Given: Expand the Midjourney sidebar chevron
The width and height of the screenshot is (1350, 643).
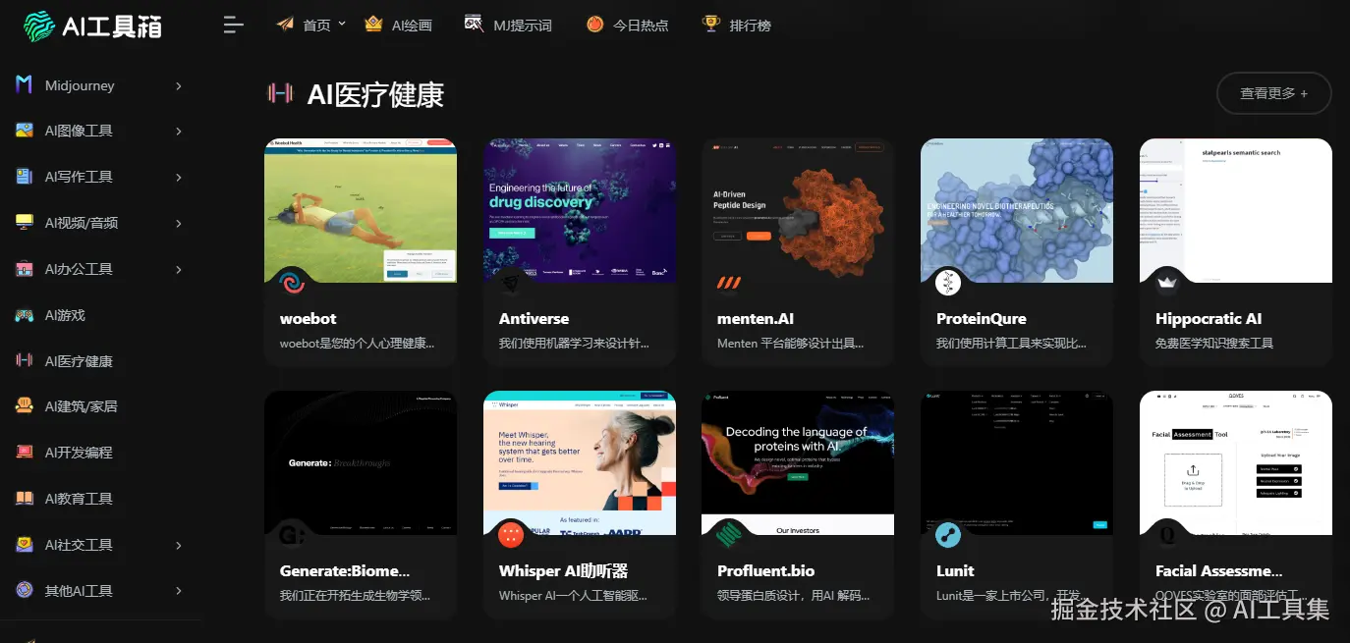Looking at the screenshot, I should (179, 86).
